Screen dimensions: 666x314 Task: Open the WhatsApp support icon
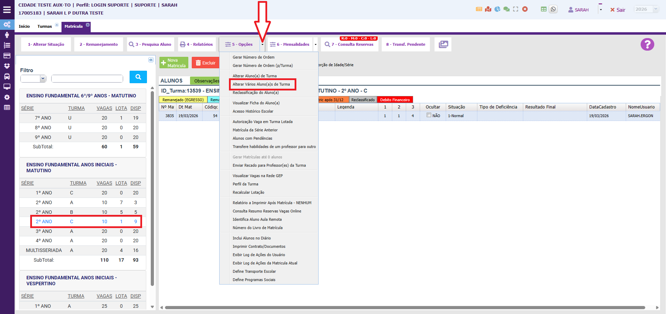pos(553,9)
